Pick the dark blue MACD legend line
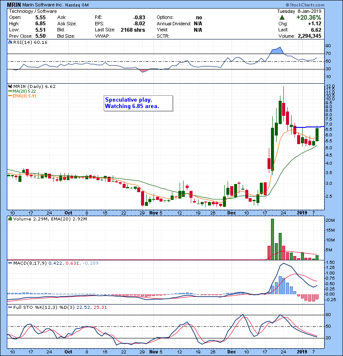Viewport: 343px width, 356px height. click(x=10, y=263)
